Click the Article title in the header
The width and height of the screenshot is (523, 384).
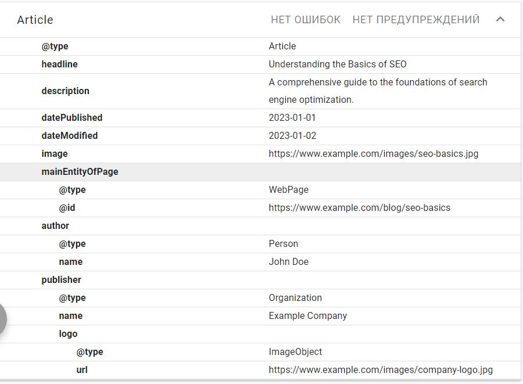click(x=35, y=20)
